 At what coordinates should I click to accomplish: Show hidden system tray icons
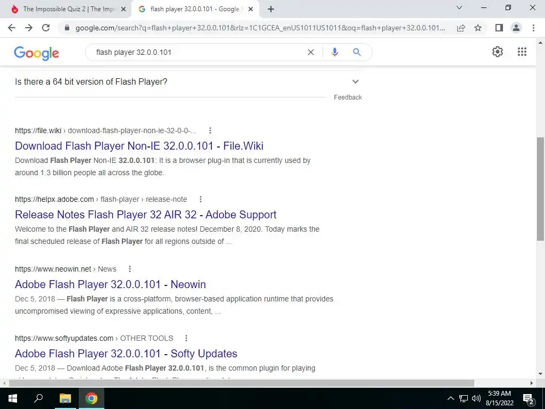point(450,398)
